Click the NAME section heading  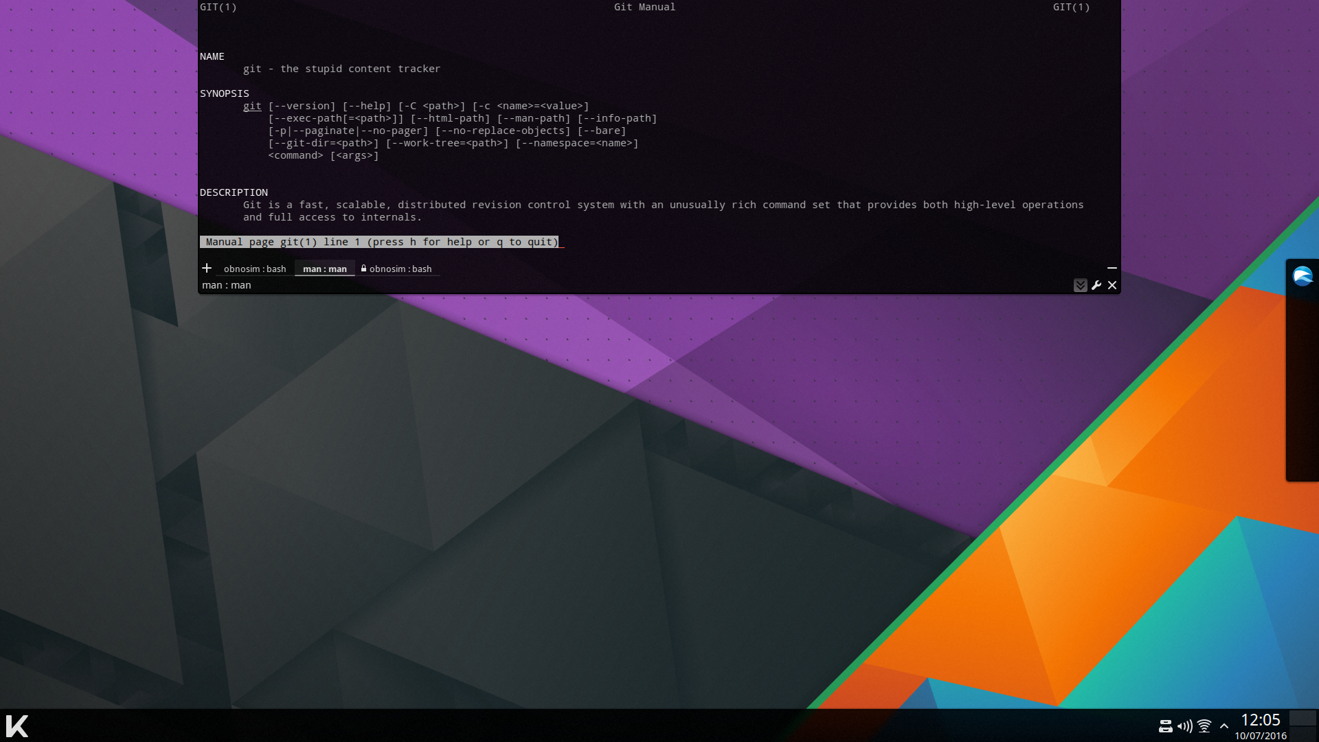(212, 56)
